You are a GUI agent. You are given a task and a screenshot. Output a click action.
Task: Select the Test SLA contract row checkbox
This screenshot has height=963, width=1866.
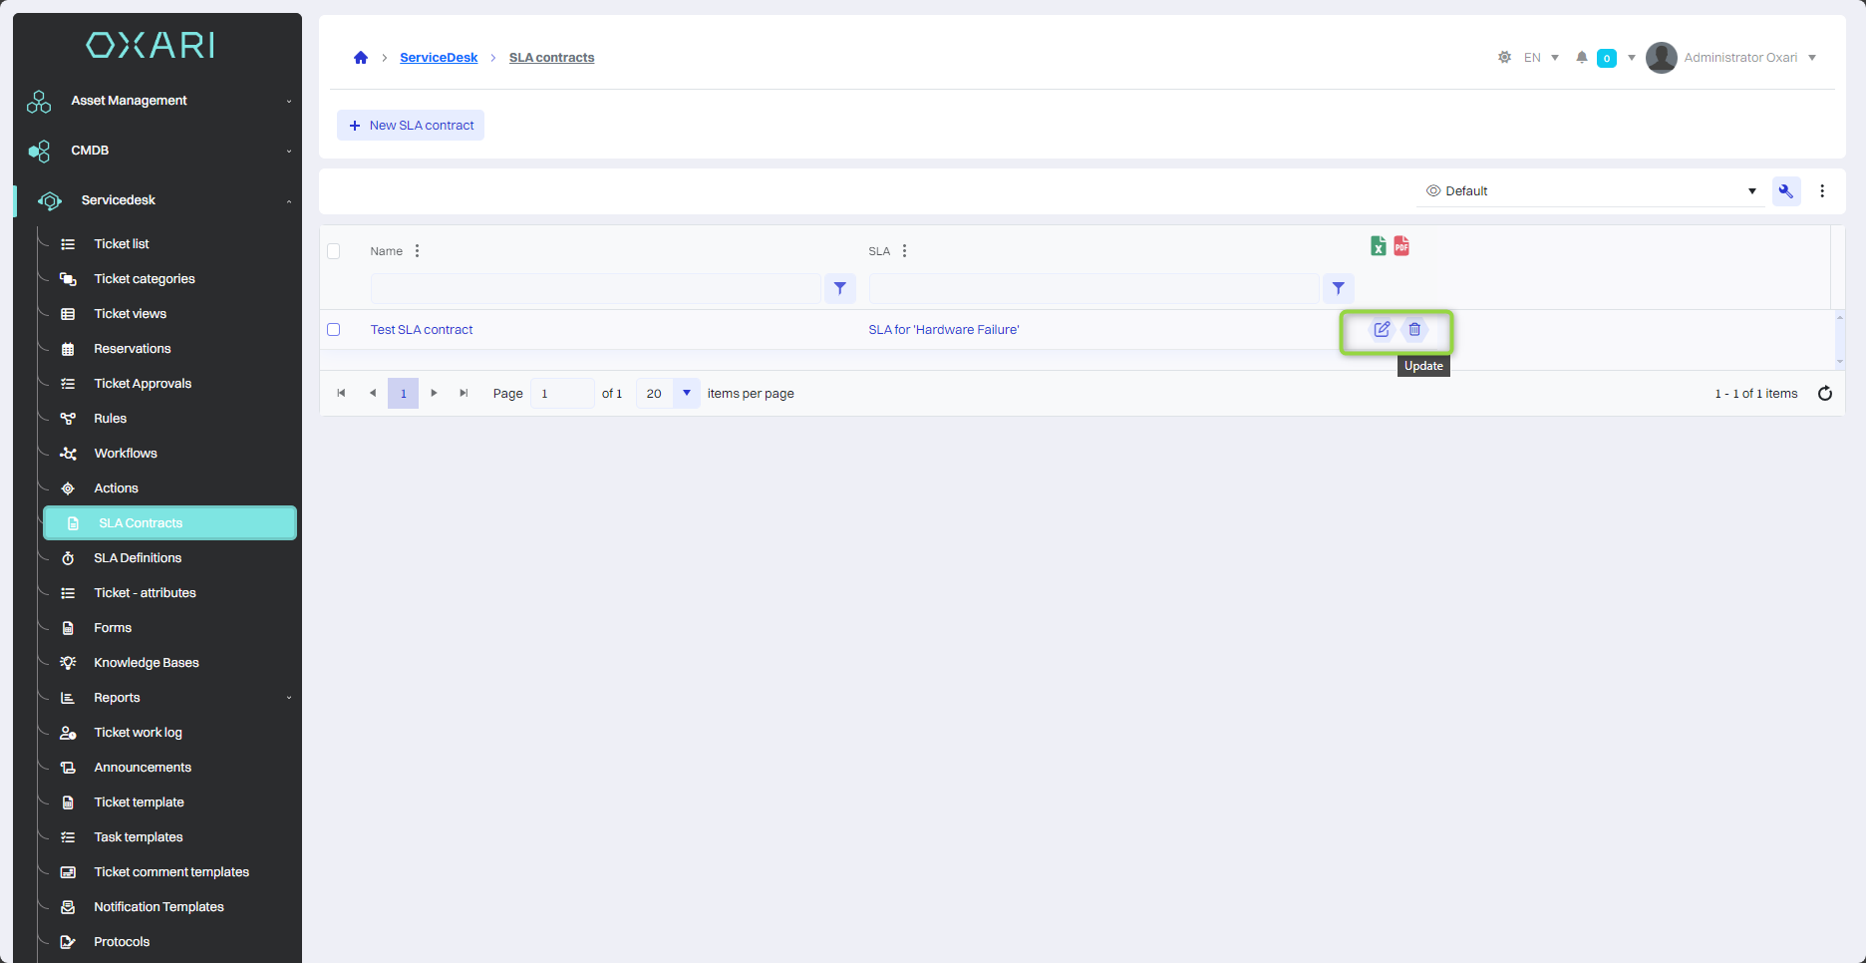[x=334, y=330]
